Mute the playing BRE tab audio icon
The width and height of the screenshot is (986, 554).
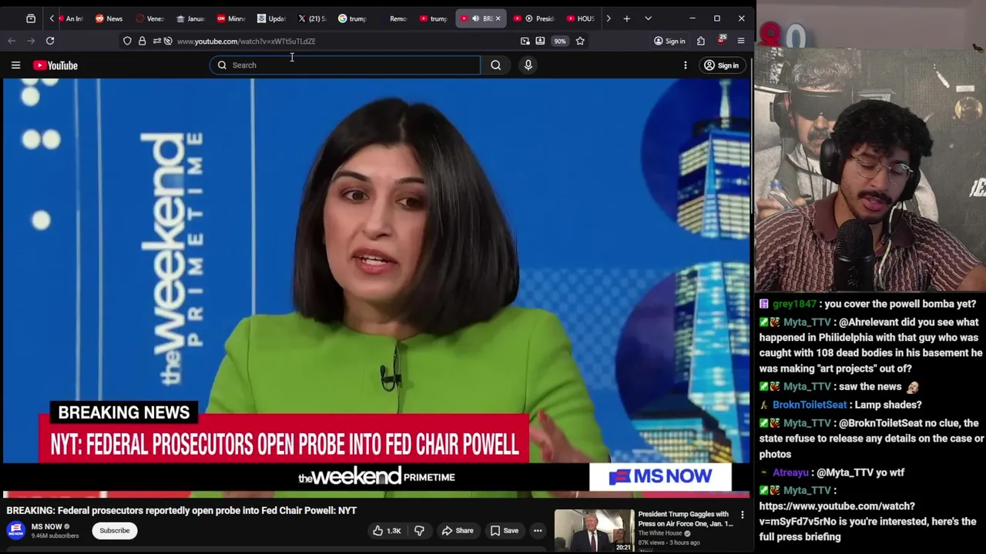pyautogui.click(x=475, y=18)
